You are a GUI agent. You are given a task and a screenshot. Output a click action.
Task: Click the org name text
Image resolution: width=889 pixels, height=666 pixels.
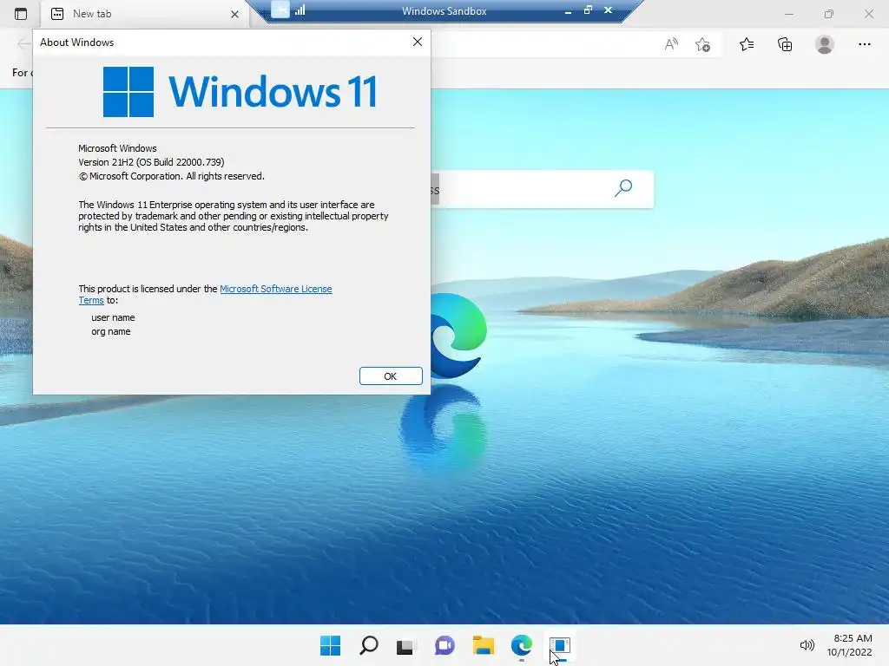point(110,332)
